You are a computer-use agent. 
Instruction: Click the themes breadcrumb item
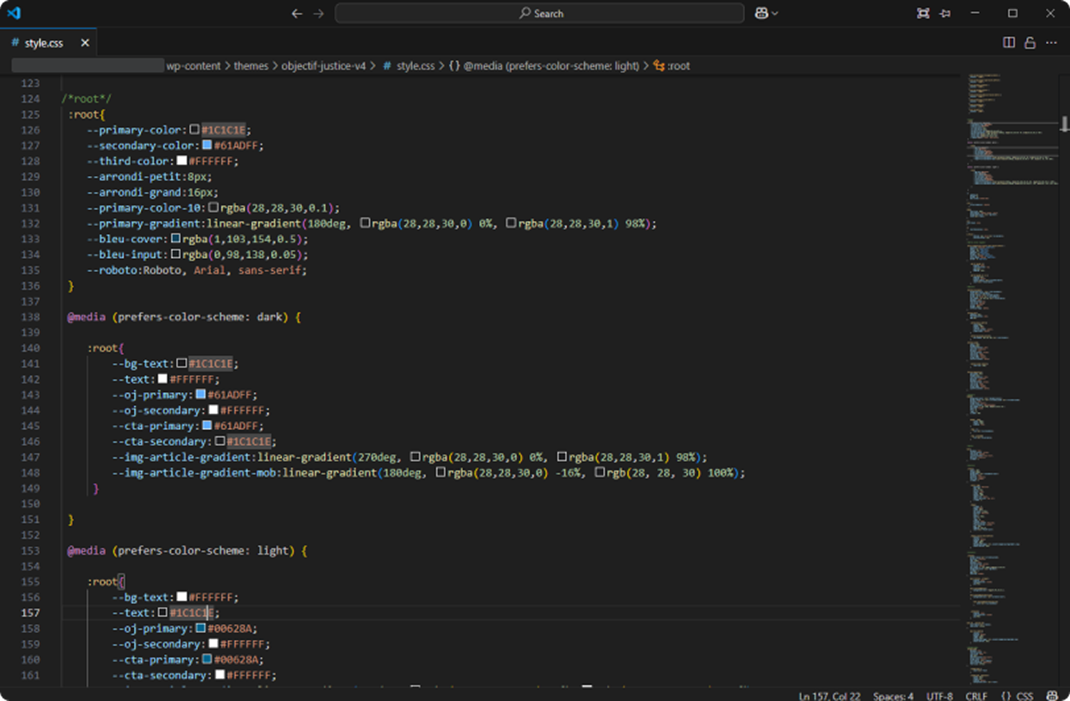(x=251, y=66)
